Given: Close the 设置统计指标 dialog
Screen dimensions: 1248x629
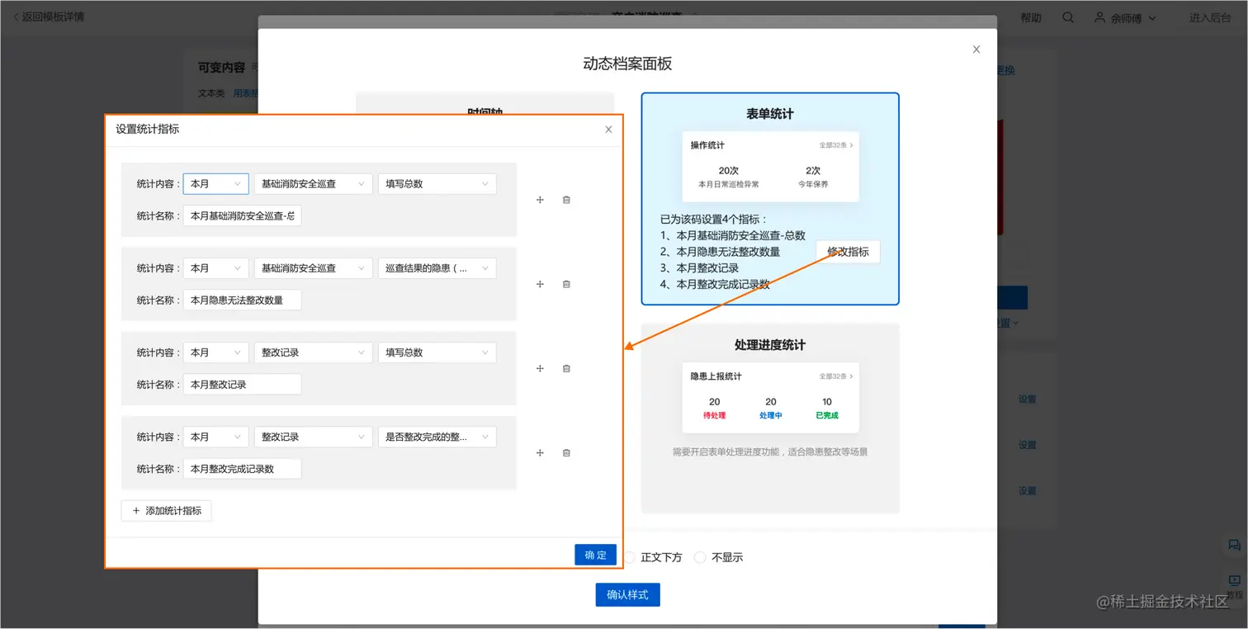Looking at the screenshot, I should [608, 130].
